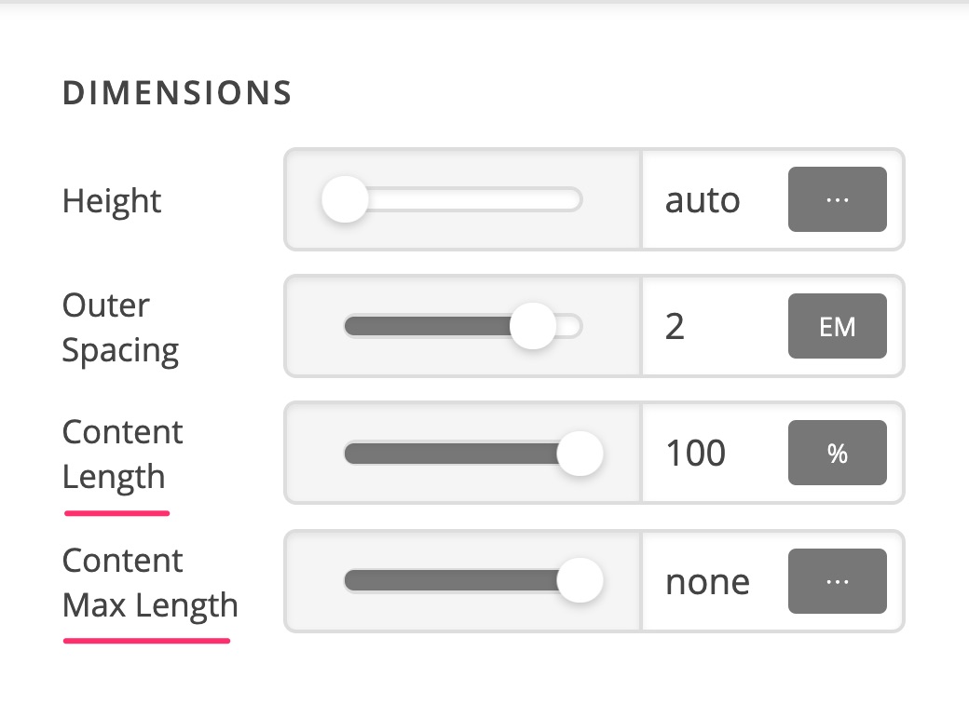This screenshot has height=719, width=969.
Task: Click the Content Max Length slider bar
Action: coord(451,580)
